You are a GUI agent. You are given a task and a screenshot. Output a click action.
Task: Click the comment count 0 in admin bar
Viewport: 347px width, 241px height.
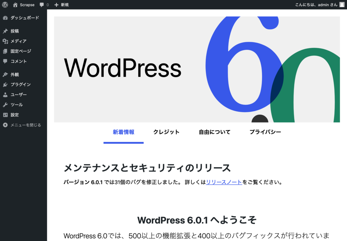47,5
